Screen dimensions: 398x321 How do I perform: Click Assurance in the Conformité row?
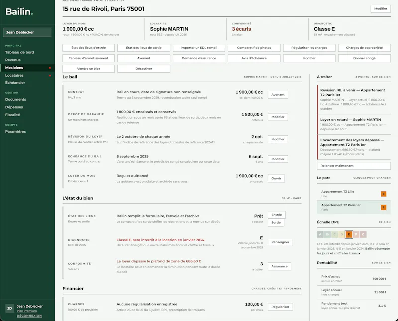[x=279, y=266]
